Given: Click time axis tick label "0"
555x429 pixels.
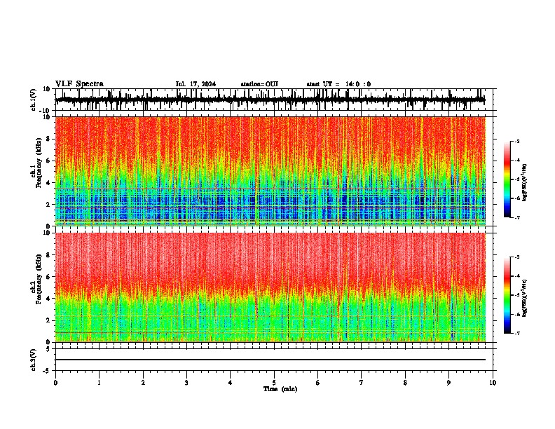Looking at the screenshot, I should 55,383.
